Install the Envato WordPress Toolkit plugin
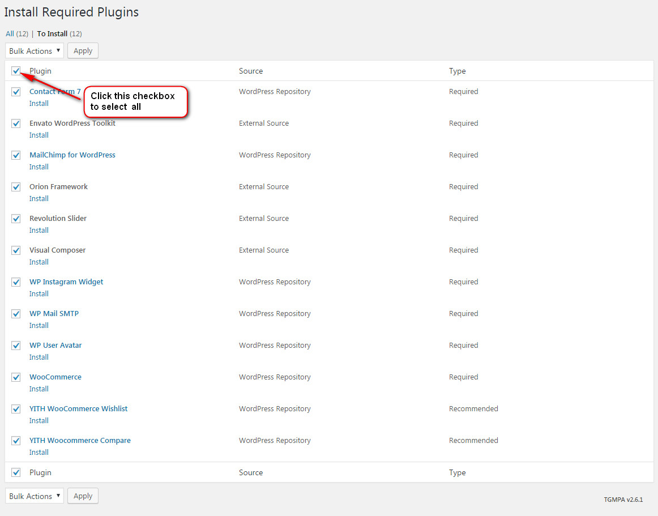 coord(39,135)
